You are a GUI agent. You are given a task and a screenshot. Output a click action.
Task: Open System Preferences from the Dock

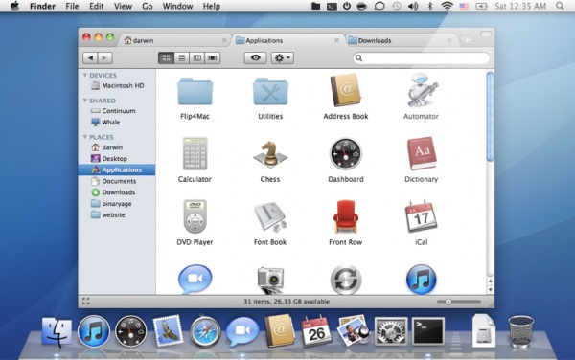391,331
